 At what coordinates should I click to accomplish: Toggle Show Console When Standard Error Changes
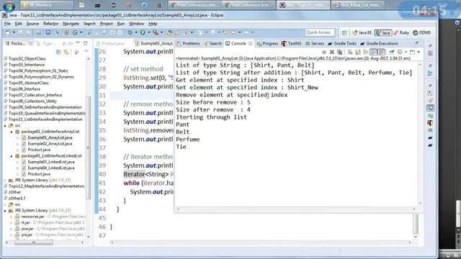pos(381,52)
